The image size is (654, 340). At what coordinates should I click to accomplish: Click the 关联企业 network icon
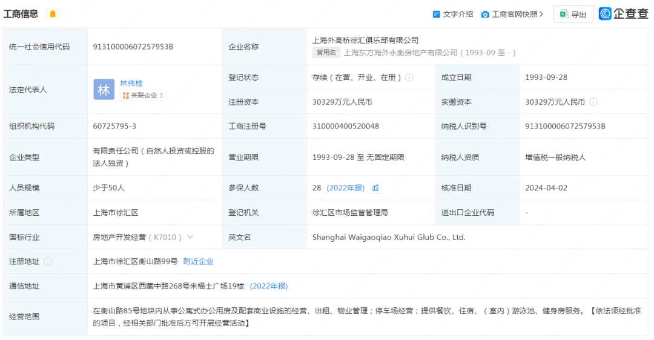(125, 96)
